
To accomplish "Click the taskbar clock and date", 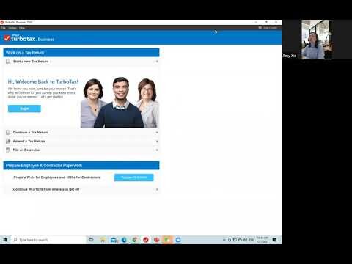I will pos(263,240).
